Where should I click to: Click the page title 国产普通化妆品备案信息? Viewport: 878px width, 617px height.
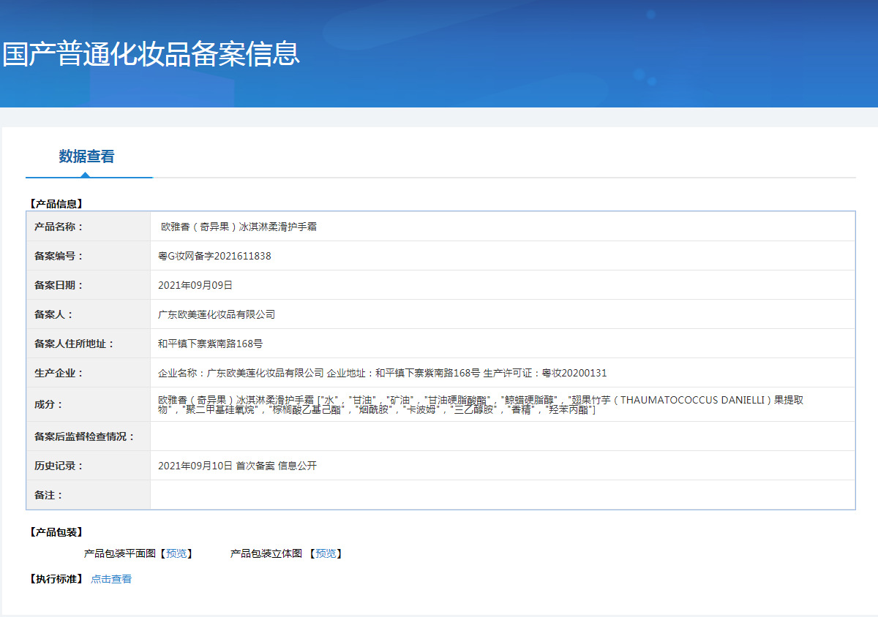tap(151, 54)
